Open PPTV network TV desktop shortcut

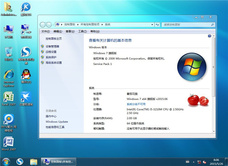tap(9, 123)
